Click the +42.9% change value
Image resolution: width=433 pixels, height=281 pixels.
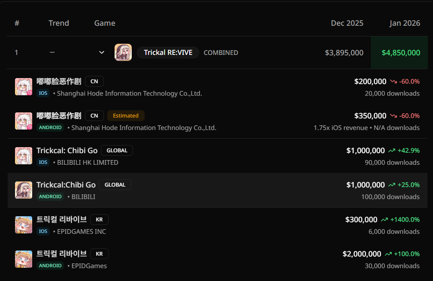click(409, 151)
